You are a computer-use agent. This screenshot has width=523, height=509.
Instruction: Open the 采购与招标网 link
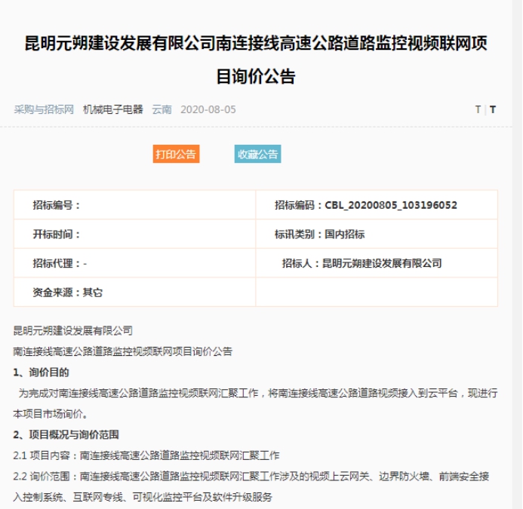44,109
